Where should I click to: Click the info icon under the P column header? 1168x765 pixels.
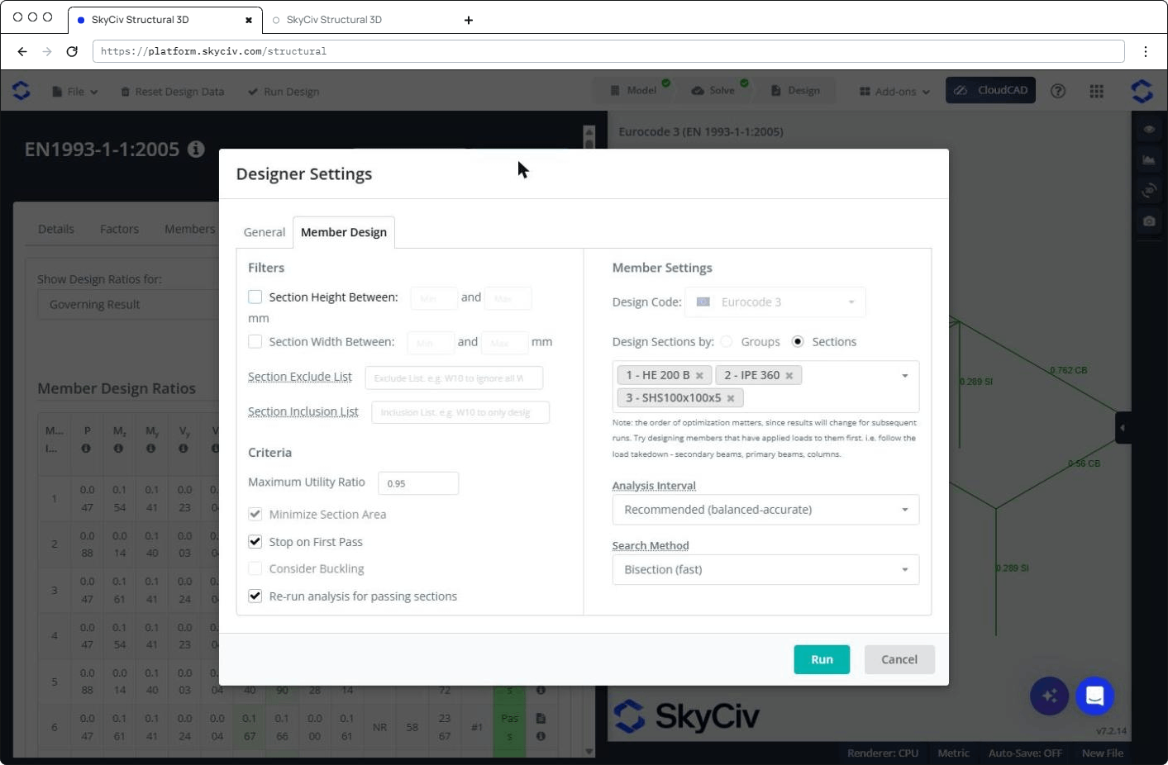[x=87, y=449]
